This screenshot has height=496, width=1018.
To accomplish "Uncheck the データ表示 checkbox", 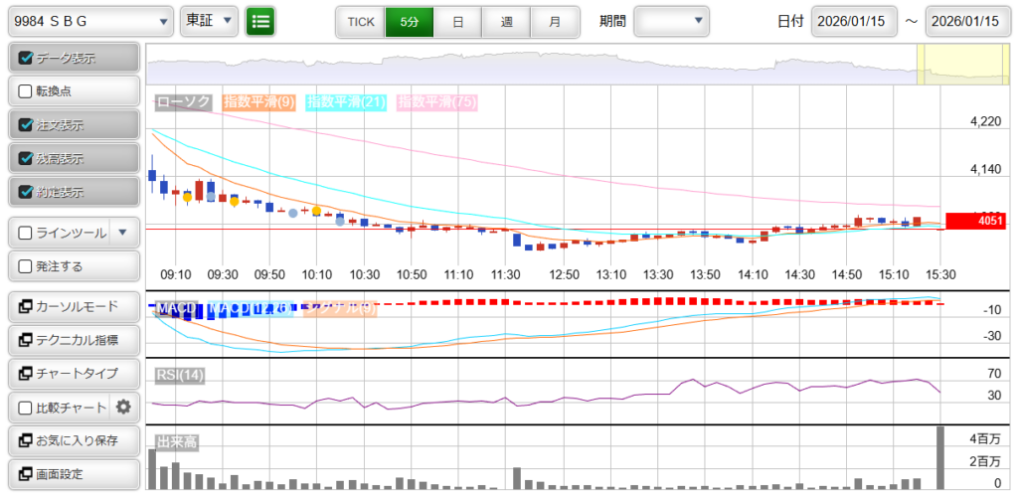I will point(27,59).
